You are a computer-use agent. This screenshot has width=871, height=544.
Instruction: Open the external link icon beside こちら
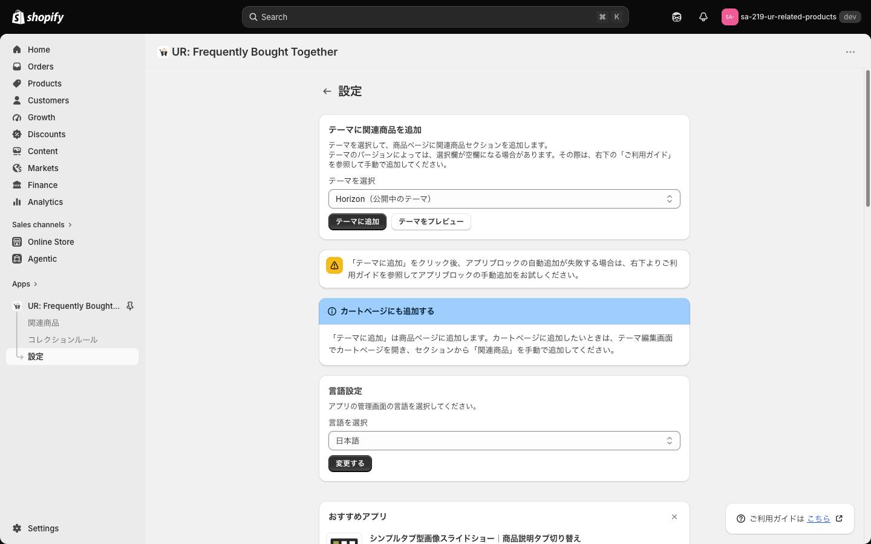click(839, 519)
